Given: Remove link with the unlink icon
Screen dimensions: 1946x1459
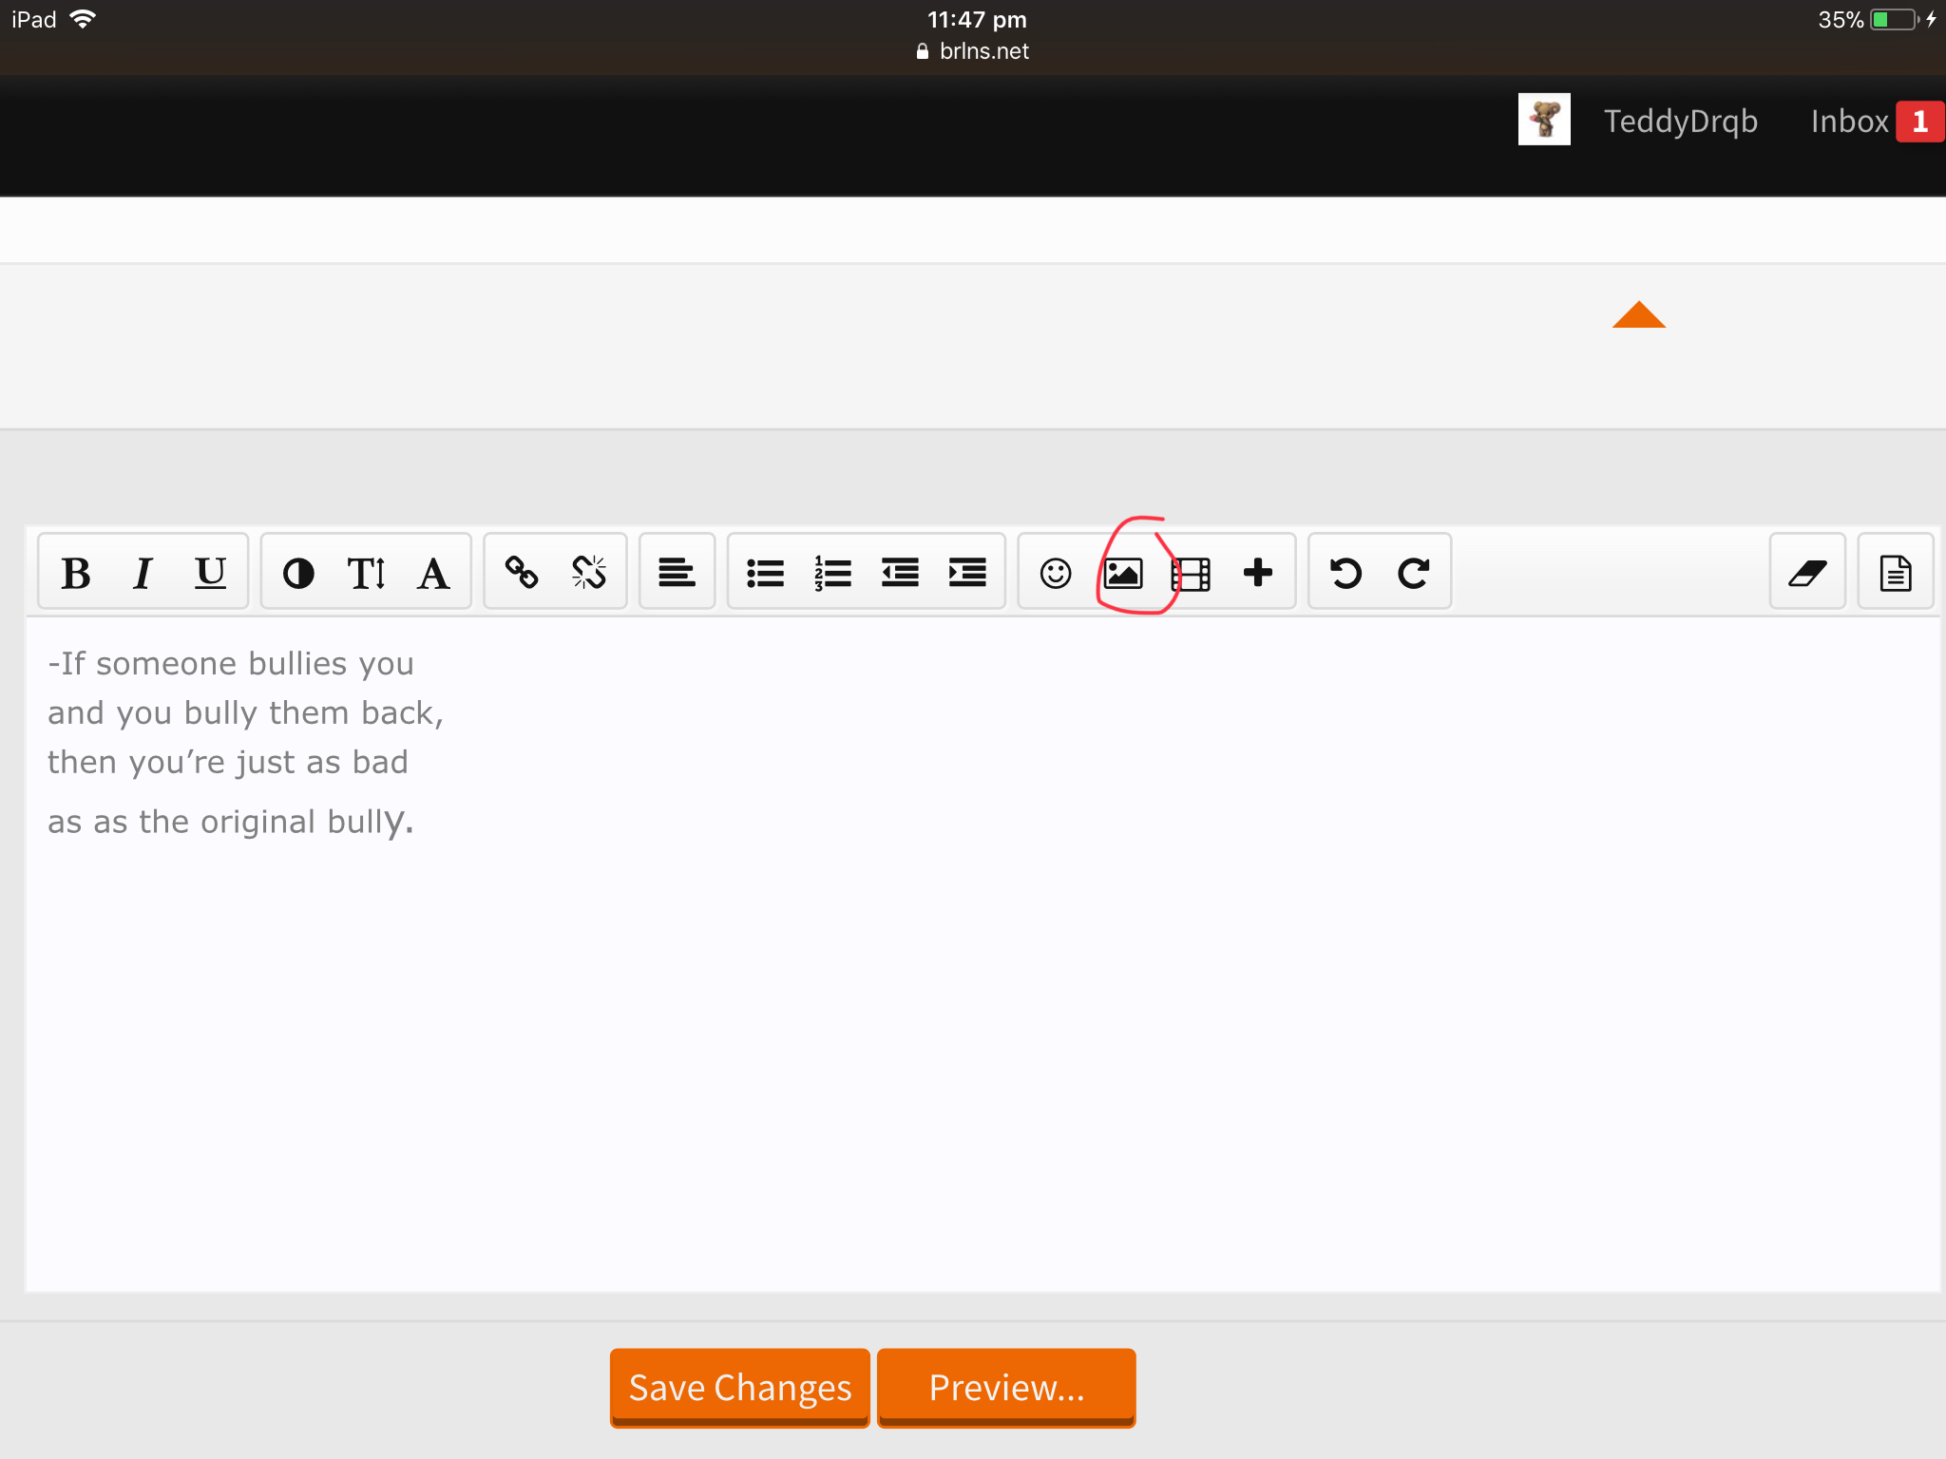Looking at the screenshot, I should [589, 573].
